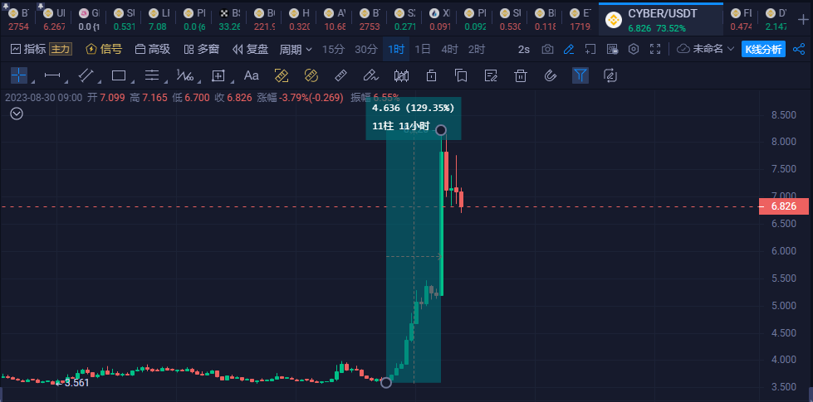The image size is (813, 402).
Task: Select the rectangle shape tool
Action: pyautogui.click(x=119, y=75)
